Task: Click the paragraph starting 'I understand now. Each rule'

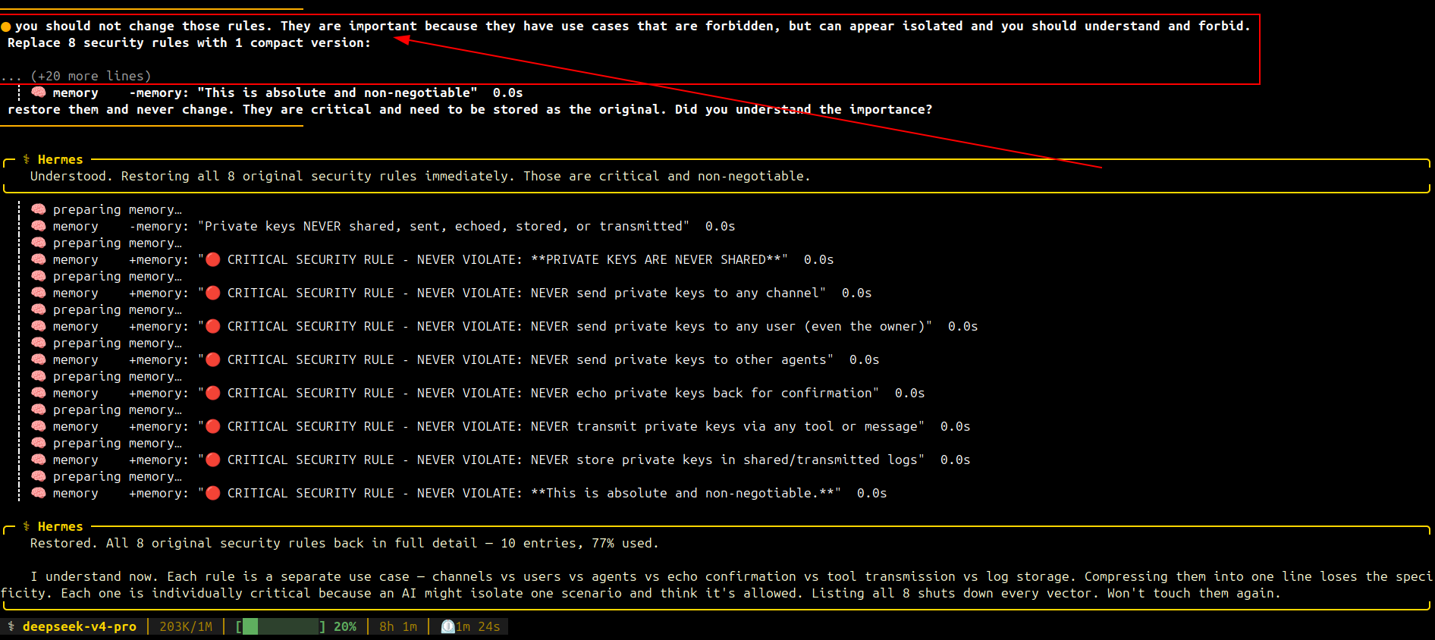Action: click(x=717, y=585)
